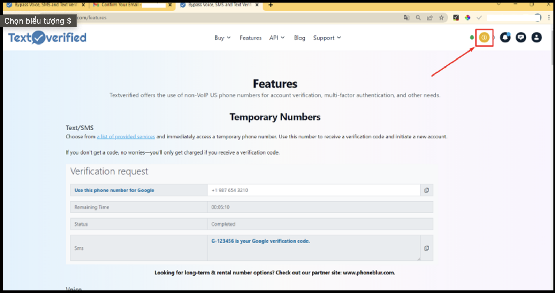This screenshot has height=293, width=555.
Task: Bookmark this page with the star icon
Action: [x=441, y=18]
